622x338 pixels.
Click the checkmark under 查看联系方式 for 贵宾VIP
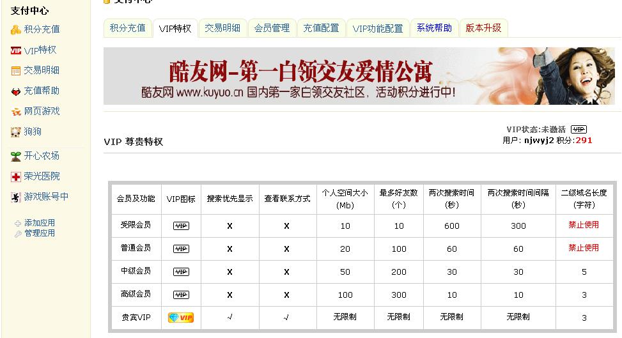coord(287,318)
